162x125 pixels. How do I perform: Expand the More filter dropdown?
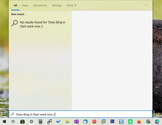tap(72, 5)
